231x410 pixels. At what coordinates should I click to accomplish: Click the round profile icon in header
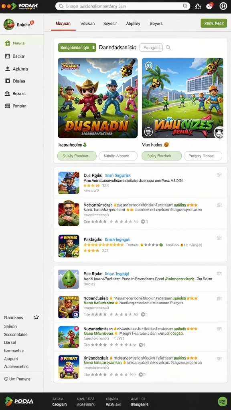point(223,6)
